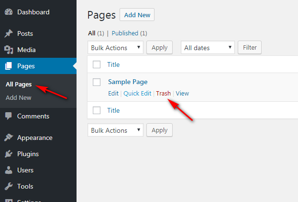The height and width of the screenshot is (202, 298).
Task: Open the bottom Bulk Actions dropdown
Action: [x=115, y=130]
